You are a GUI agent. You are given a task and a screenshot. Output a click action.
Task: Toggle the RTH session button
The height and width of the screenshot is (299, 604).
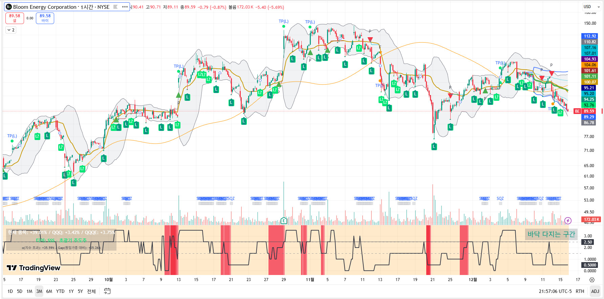click(580, 291)
